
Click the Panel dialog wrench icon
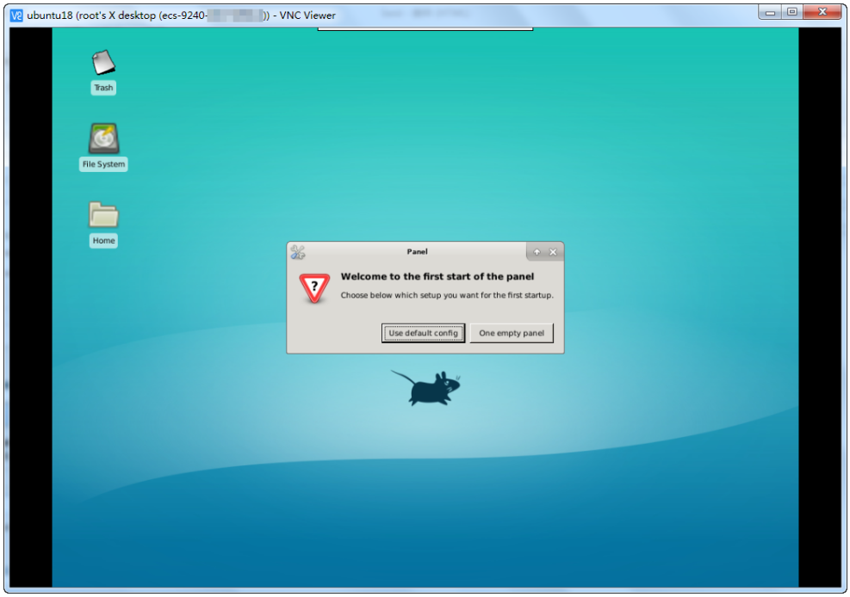pyautogui.click(x=298, y=252)
